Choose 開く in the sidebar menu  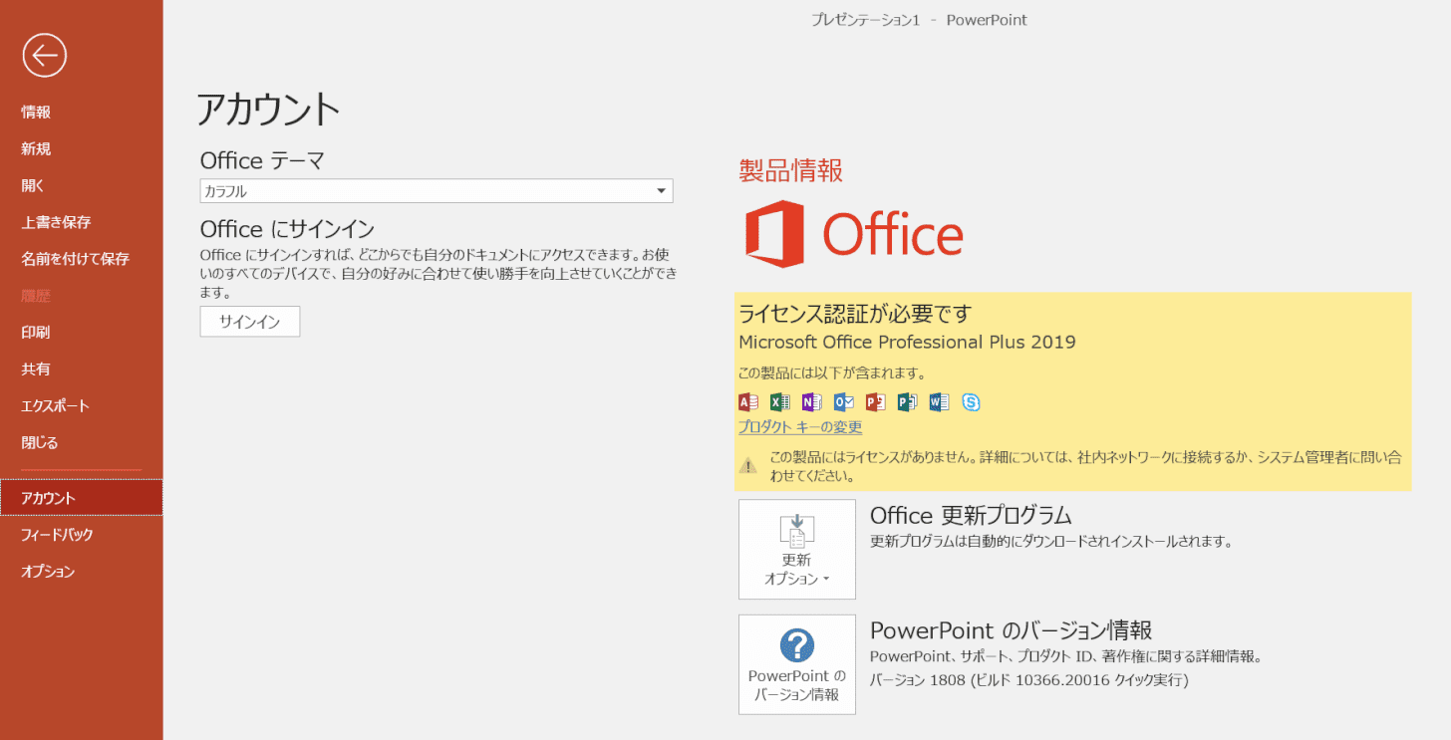(81, 186)
